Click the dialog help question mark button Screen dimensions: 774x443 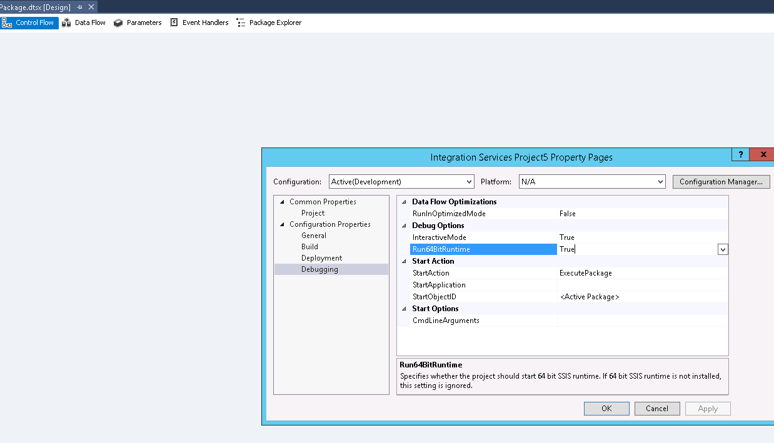(740, 155)
